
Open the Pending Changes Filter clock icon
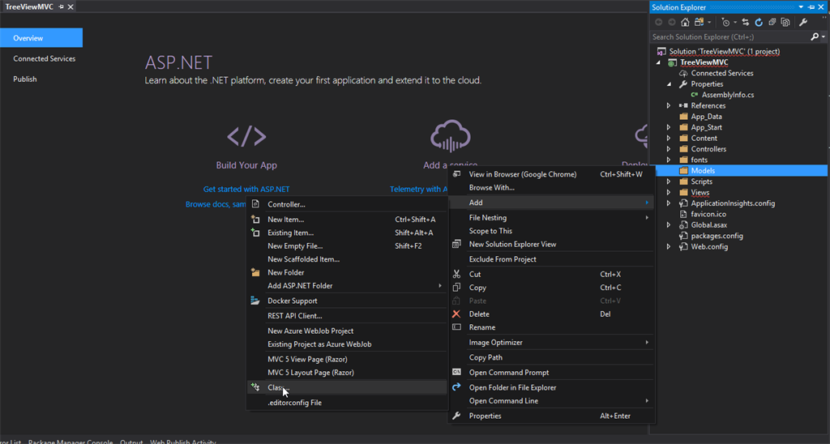tap(726, 22)
